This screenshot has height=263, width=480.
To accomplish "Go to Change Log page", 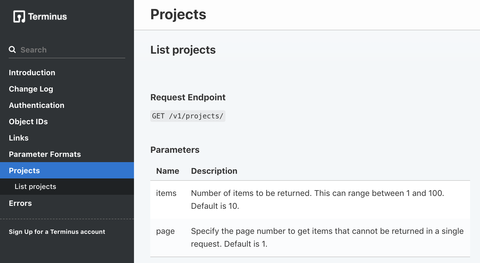I will (31, 89).
